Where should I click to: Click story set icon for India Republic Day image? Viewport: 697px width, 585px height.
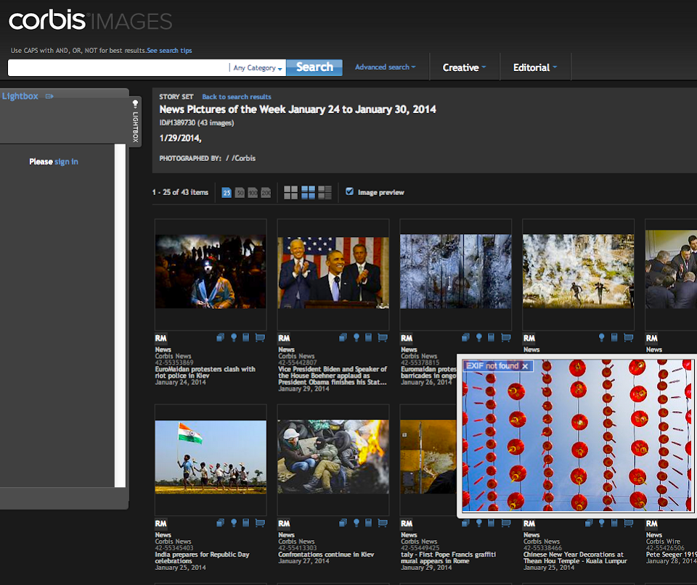pyautogui.click(x=220, y=523)
